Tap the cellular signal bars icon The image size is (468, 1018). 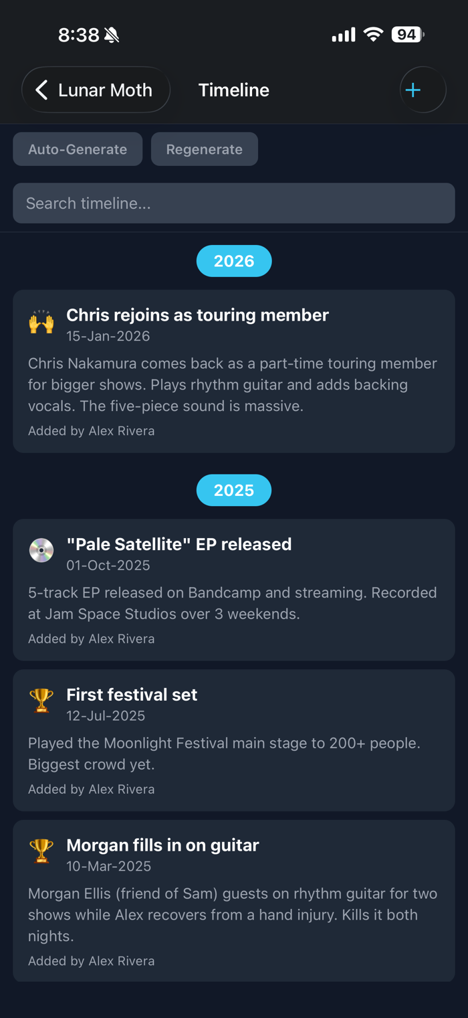click(344, 35)
